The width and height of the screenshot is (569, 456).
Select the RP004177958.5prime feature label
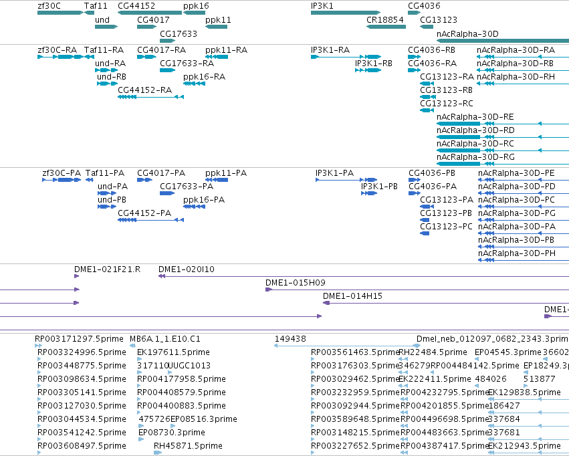[x=181, y=379]
